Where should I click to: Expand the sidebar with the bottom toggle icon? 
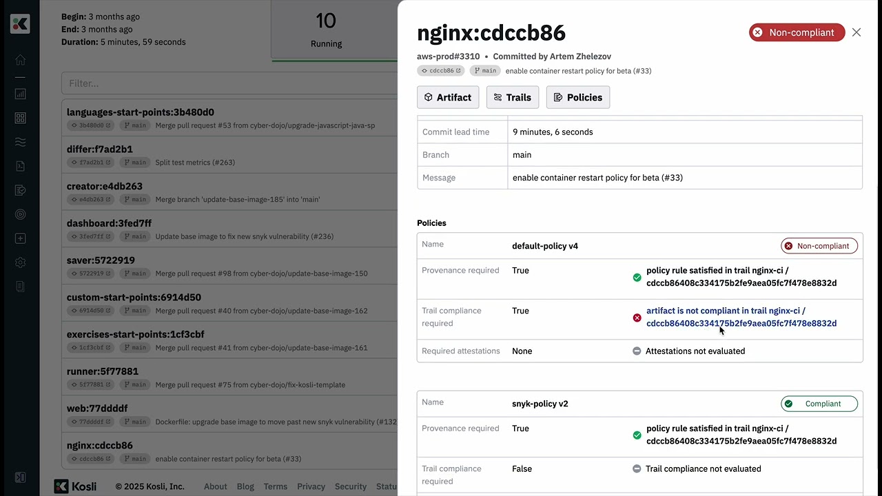[20, 477]
